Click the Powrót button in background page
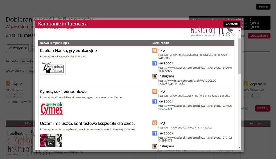 (263, 7)
